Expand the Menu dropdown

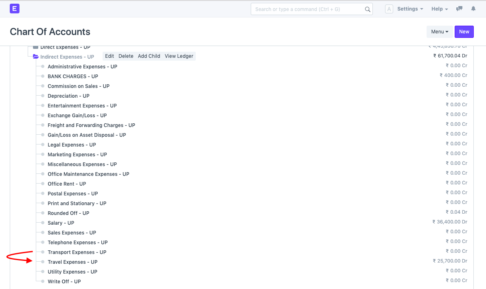pos(439,31)
